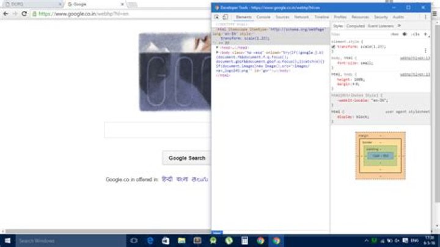Screen dimensions: 440x247
Task: Click the pin icon in Styles toolbar
Action: [x=405, y=34]
